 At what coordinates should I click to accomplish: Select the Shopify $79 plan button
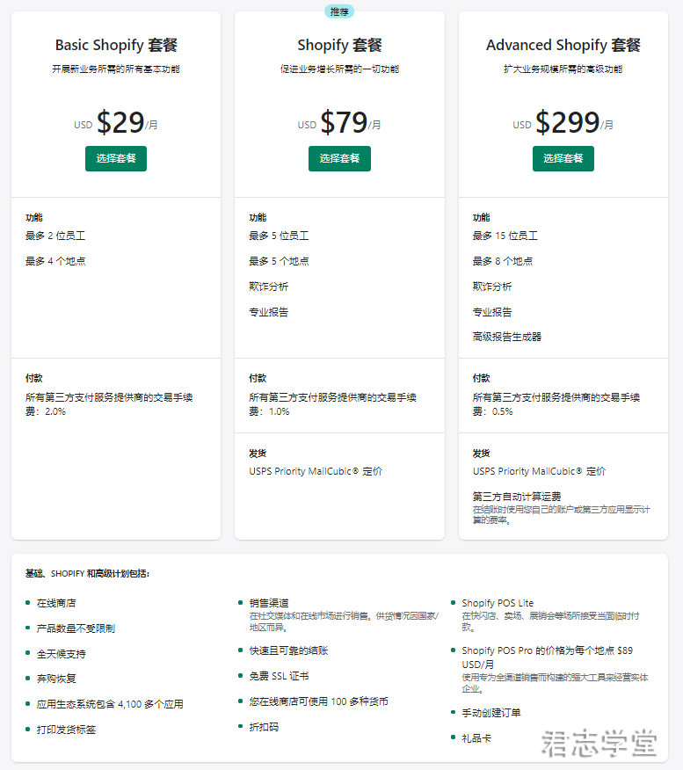tap(339, 158)
